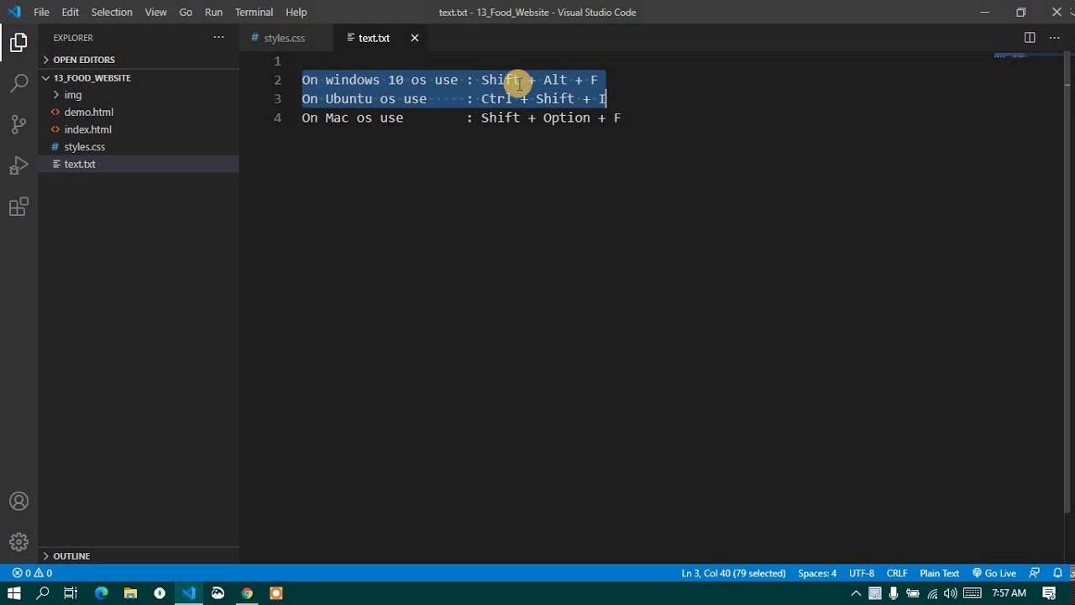Open Task View on taskbar

pos(71,593)
